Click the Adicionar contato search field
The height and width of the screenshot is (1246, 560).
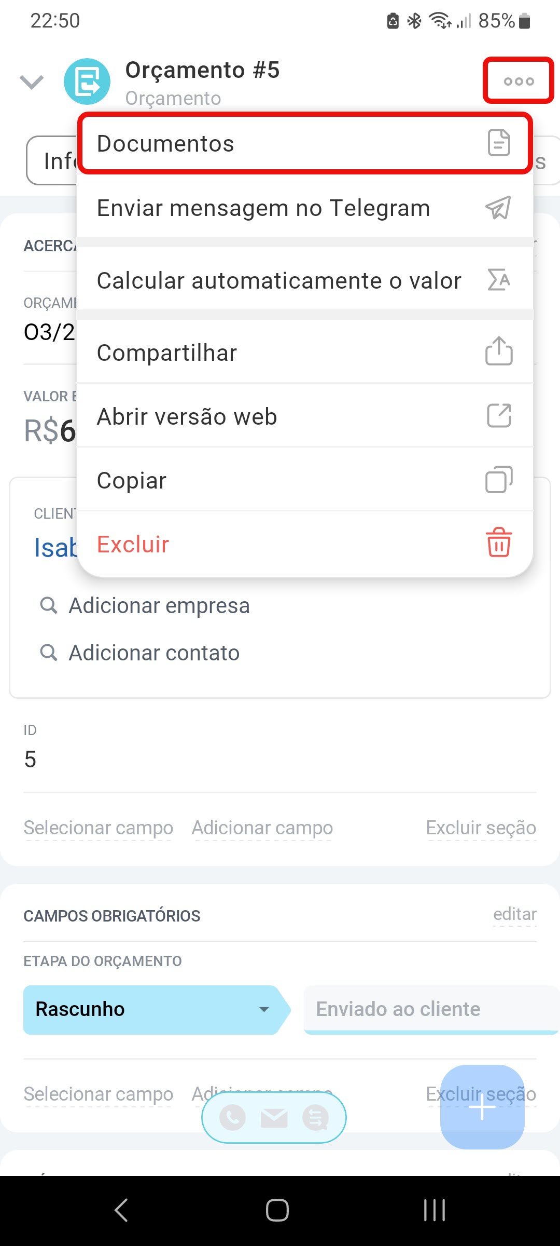[x=153, y=653]
